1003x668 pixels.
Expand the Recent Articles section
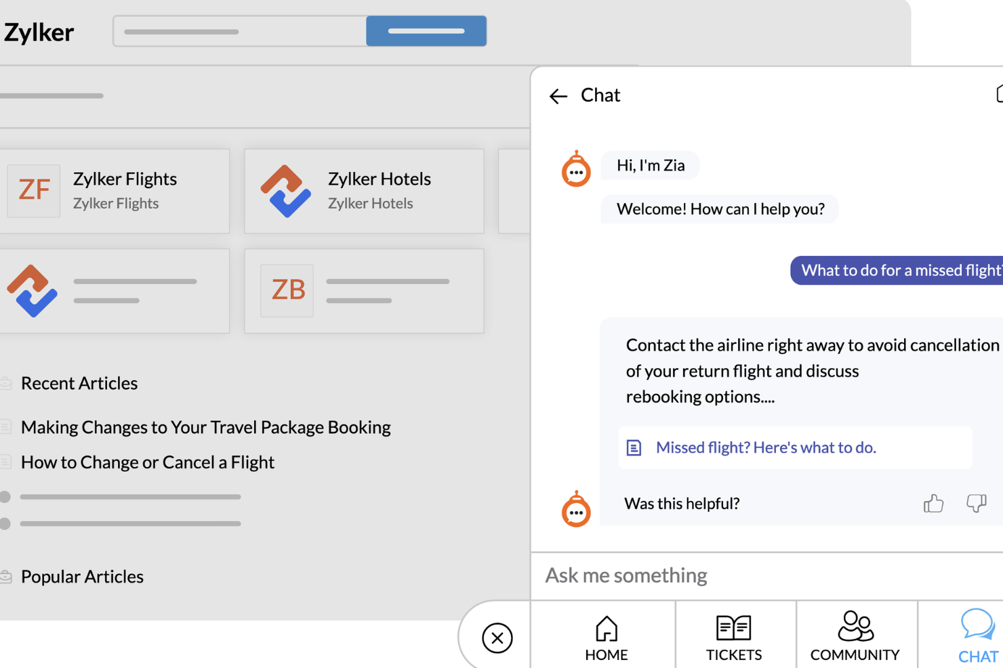[79, 383]
